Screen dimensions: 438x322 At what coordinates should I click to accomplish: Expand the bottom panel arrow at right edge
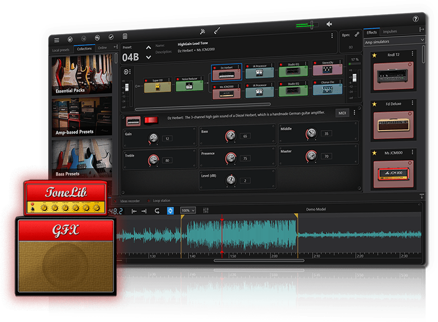click(x=422, y=196)
